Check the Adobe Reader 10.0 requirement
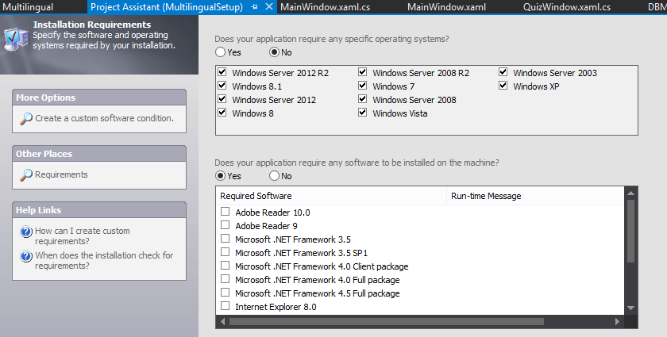The height and width of the screenshot is (337, 667). pyautogui.click(x=226, y=212)
